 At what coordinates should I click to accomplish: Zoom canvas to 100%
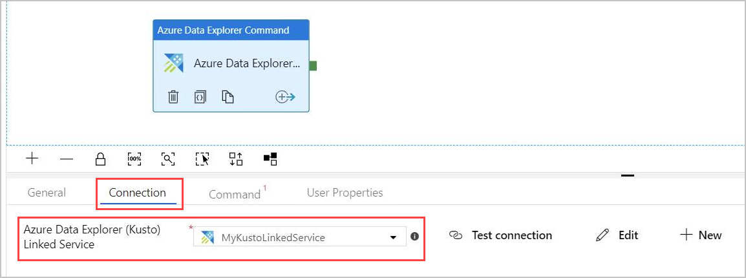click(134, 158)
